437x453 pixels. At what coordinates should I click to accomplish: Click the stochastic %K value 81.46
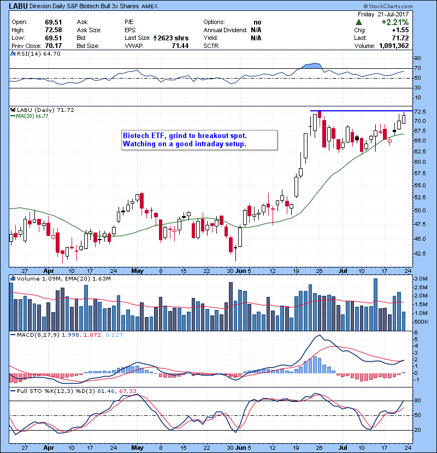(x=105, y=391)
